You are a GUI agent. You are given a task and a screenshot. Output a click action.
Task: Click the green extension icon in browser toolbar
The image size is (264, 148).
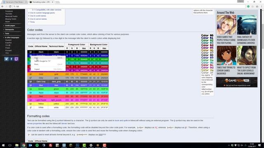click(x=248, y=7)
